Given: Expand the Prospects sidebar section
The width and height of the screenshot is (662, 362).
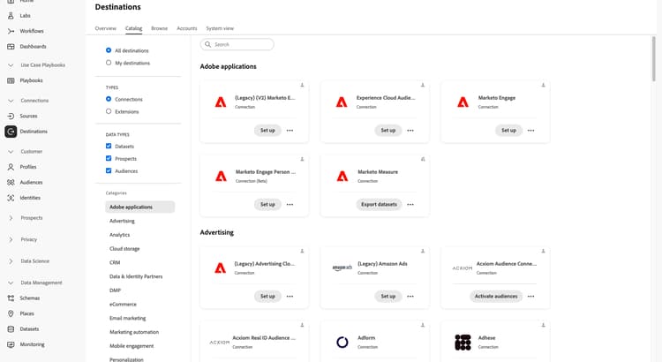Looking at the screenshot, I should click(x=11, y=218).
